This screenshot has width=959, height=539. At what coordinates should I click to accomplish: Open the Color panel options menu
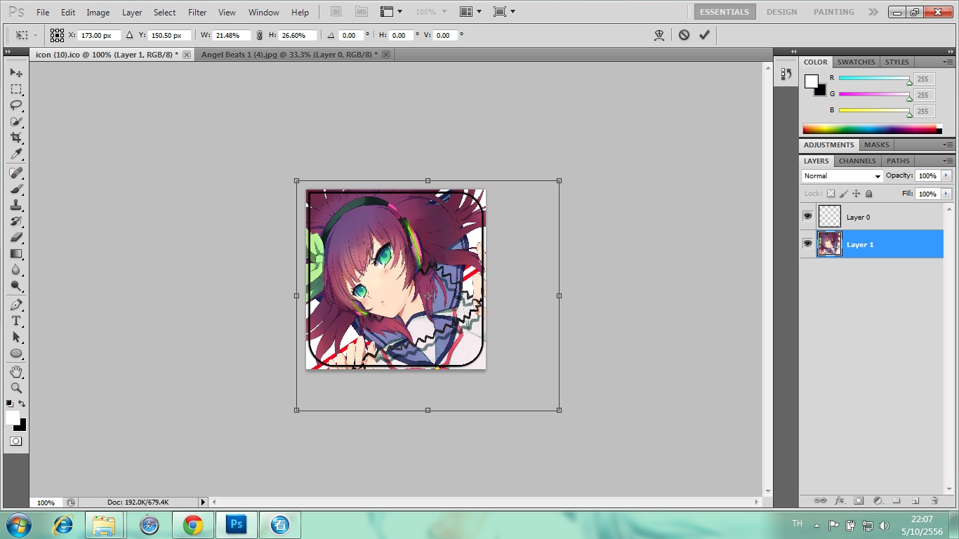947,62
